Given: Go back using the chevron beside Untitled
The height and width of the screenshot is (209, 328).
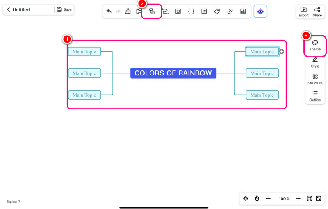Looking at the screenshot, I should tap(8, 9).
